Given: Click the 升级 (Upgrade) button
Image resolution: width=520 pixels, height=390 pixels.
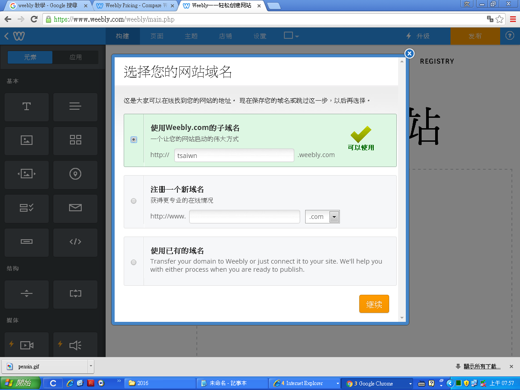Looking at the screenshot, I should point(418,36).
